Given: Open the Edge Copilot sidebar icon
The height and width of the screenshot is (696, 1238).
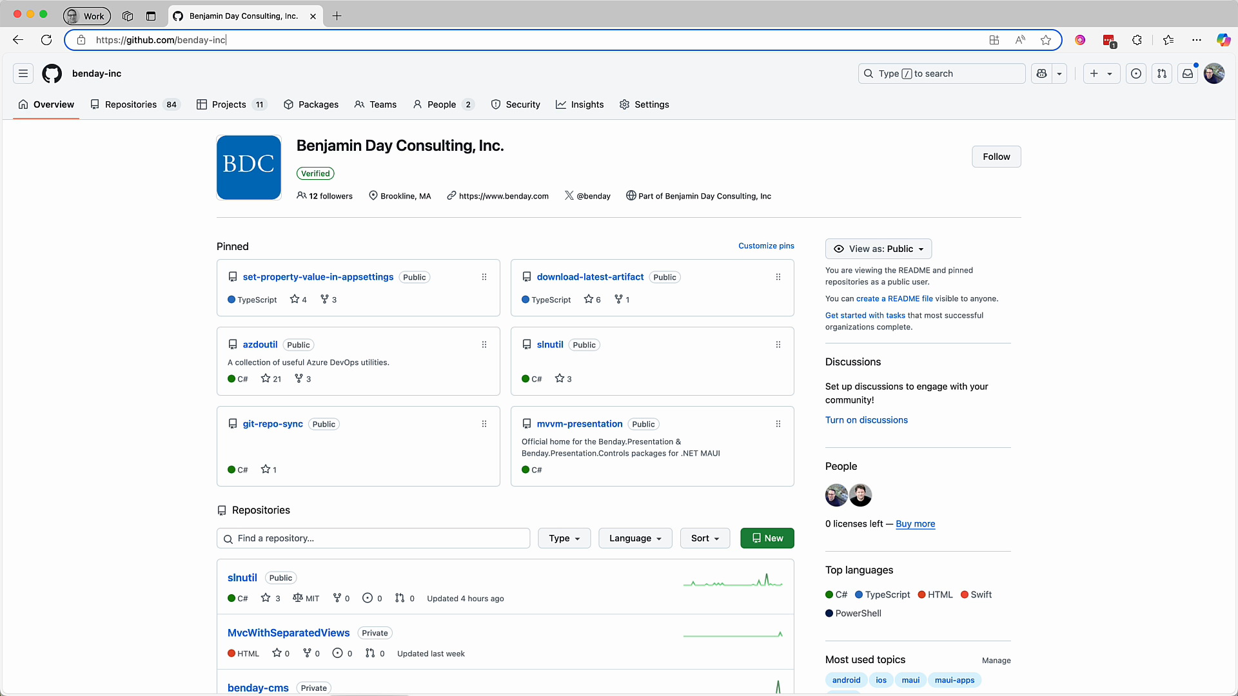Looking at the screenshot, I should point(1223,40).
